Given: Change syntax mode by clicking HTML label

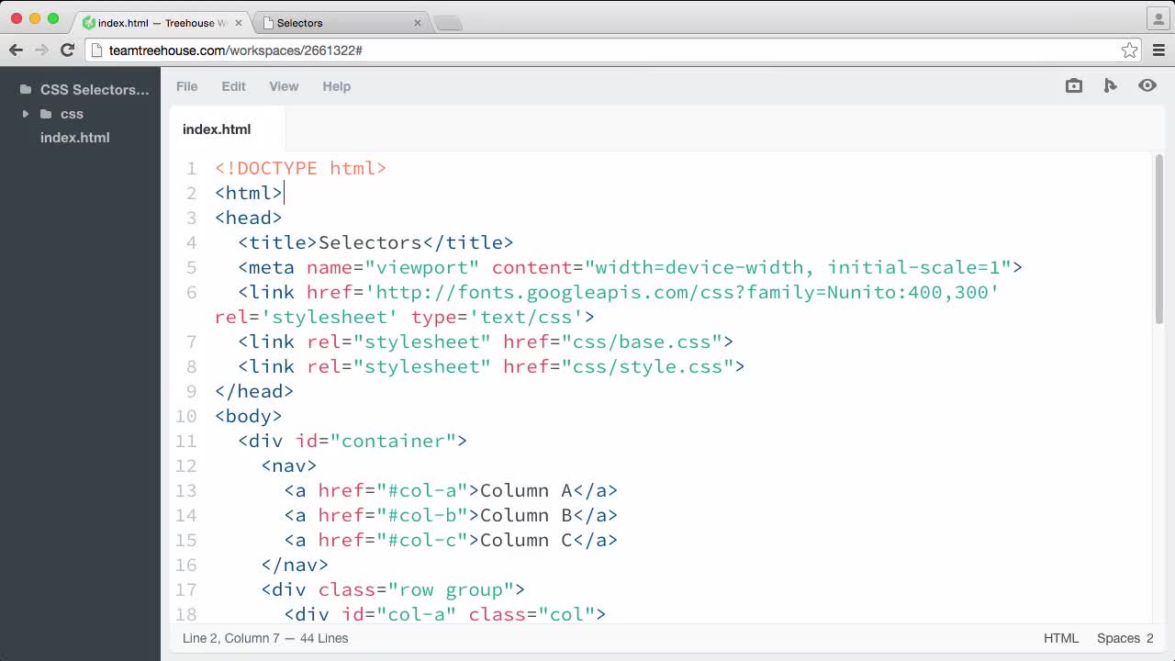Looking at the screenshot, I should [x=1061, y=638].
